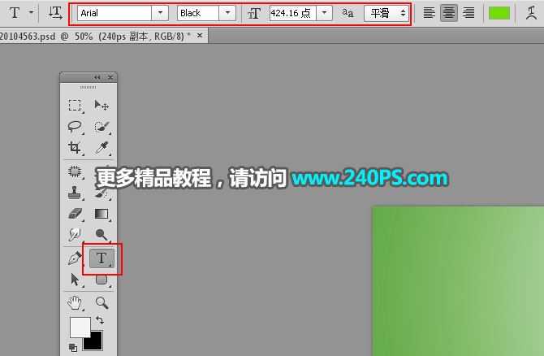Image resolution: width=544 pixels, height=356 pixels.
Task: Click the tools panel grip handle
Action: pos(89,87)
